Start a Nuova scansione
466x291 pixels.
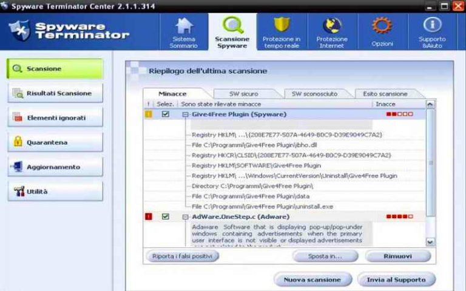click(312, 279)
